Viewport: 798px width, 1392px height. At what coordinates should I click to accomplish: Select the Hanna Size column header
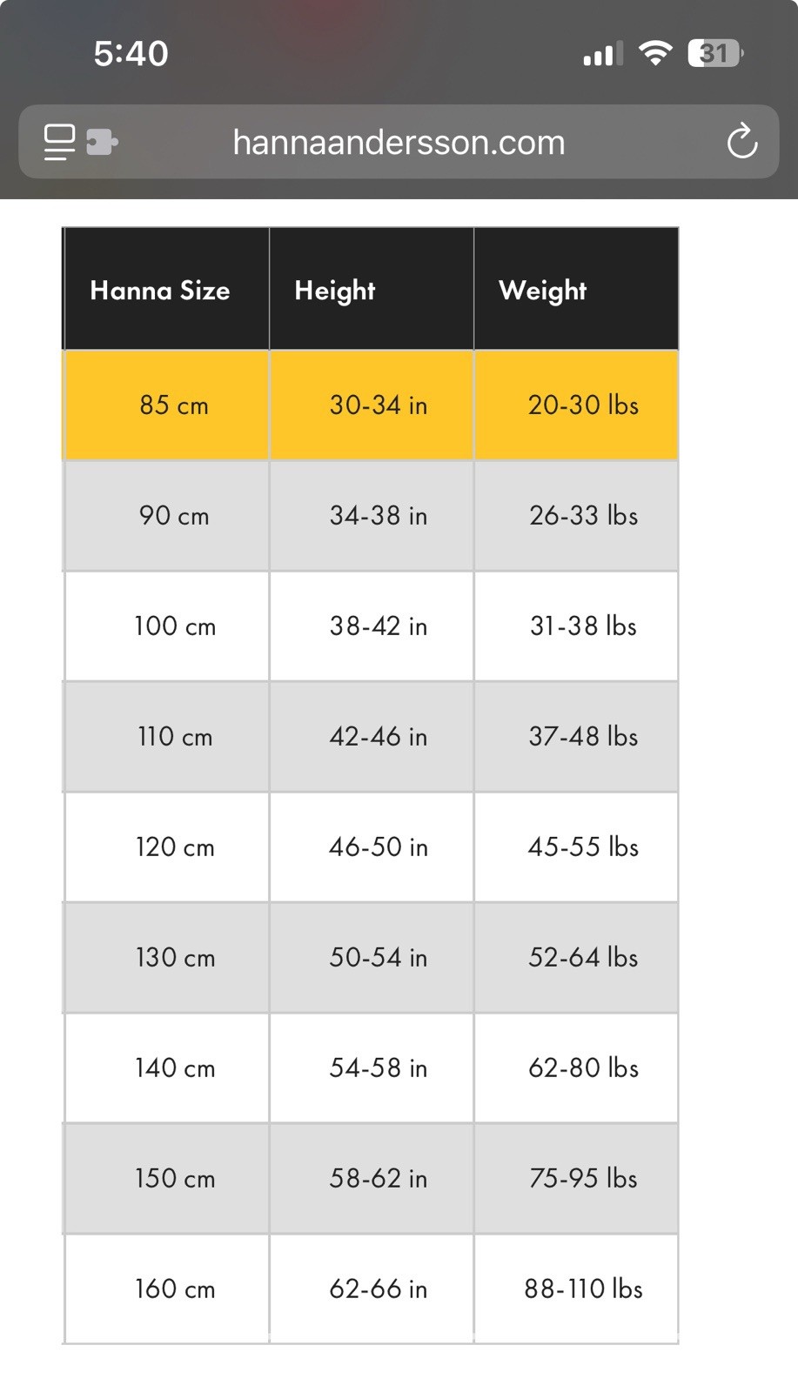click(166, 289)
